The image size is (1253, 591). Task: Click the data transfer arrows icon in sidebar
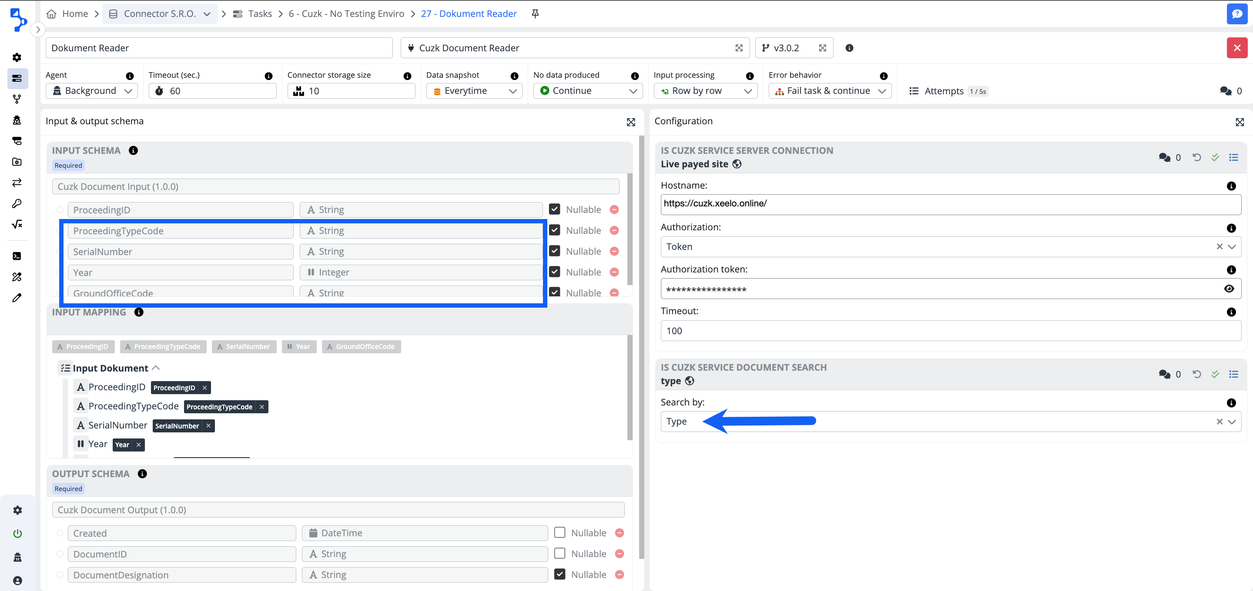pyautogui.click(x=17, y=182)
